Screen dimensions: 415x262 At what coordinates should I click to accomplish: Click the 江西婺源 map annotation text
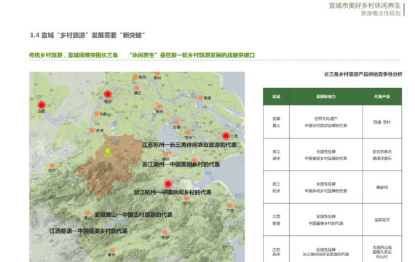(x=89, y=231)
